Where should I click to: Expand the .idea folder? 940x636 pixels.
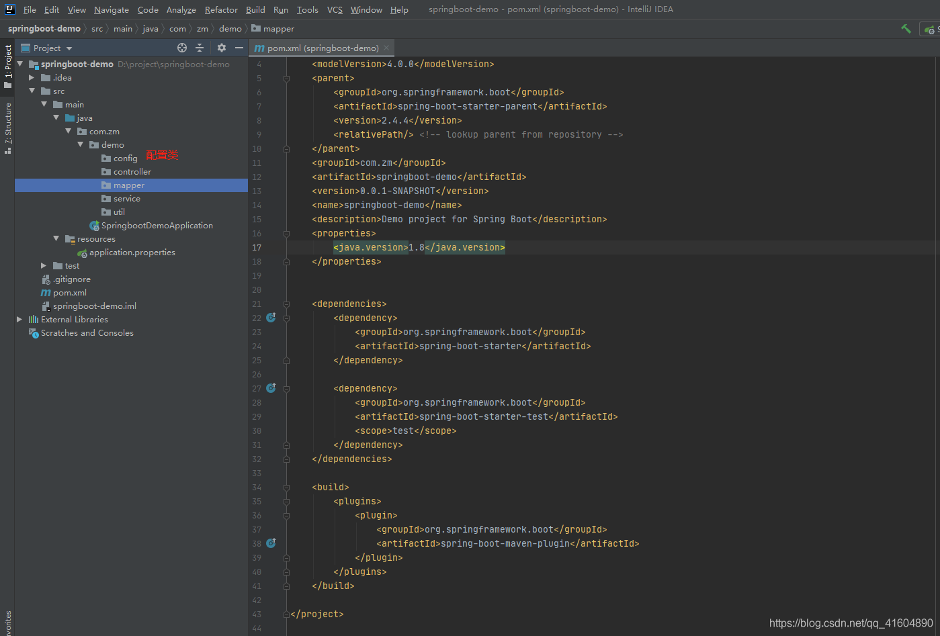click(32, 78)
